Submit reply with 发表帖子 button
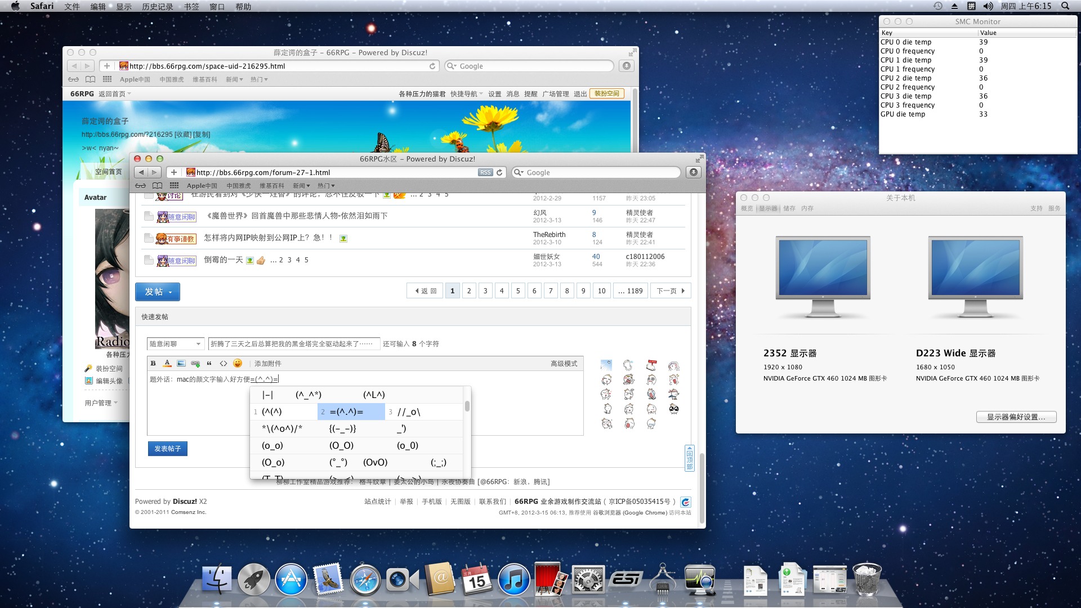 (x=168, y=449)
